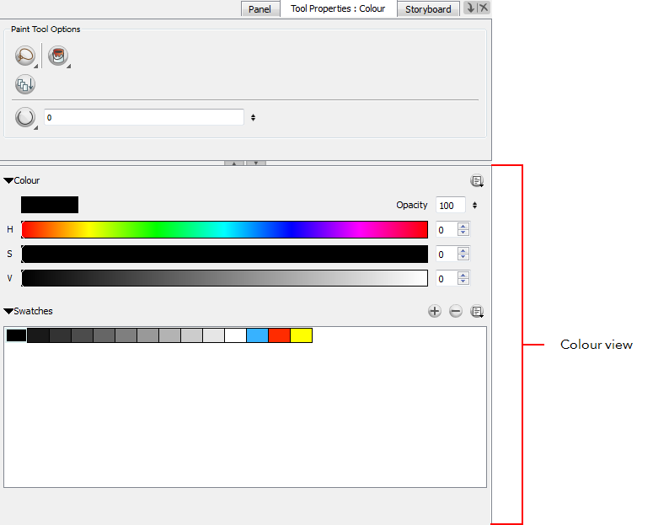
Task: Remove swatch with minus icon
Action: [x=456, y=311]
